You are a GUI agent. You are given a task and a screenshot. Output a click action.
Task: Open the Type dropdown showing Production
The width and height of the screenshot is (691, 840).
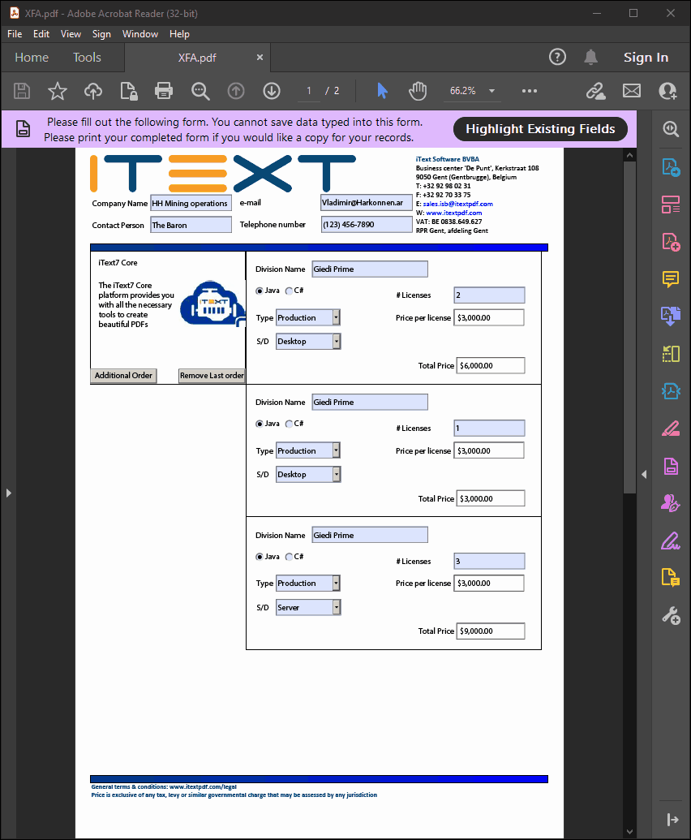pyautogui.click(x=335, y=317)
